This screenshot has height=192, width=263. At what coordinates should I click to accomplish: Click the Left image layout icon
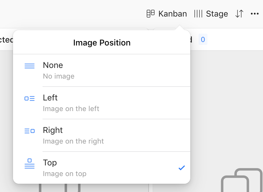point(30,98)
